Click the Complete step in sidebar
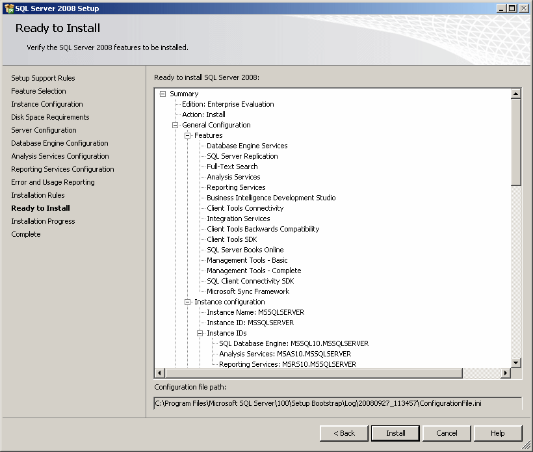Image resolution: width=533 pixels, height=452 pixels. click(26, 234)
